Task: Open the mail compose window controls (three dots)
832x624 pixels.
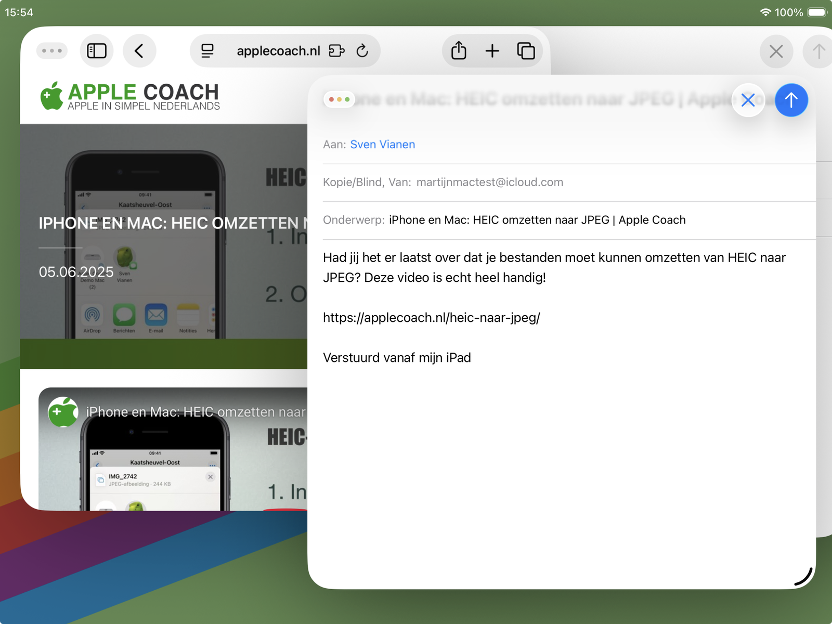Action: point(339,99)
